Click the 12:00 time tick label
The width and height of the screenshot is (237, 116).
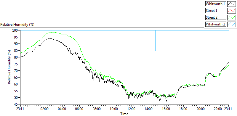tap(132, 109)
